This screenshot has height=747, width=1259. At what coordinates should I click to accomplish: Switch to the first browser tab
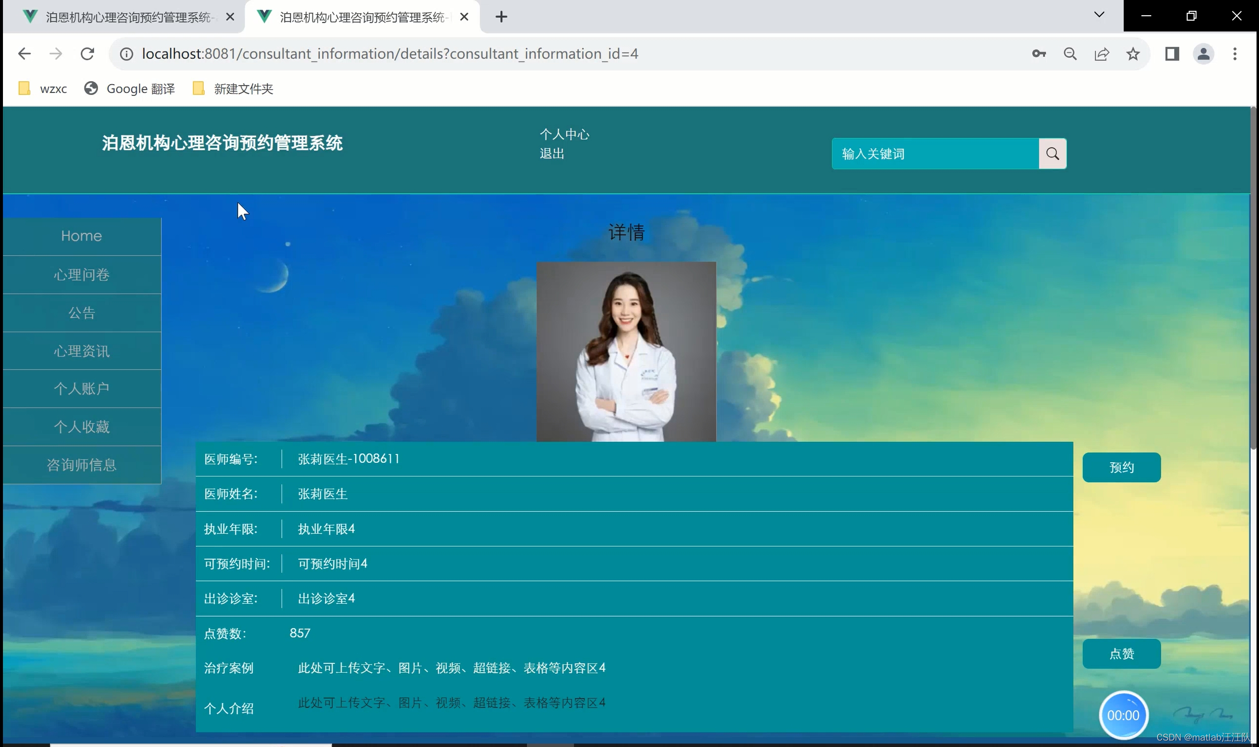click(126, 17)
